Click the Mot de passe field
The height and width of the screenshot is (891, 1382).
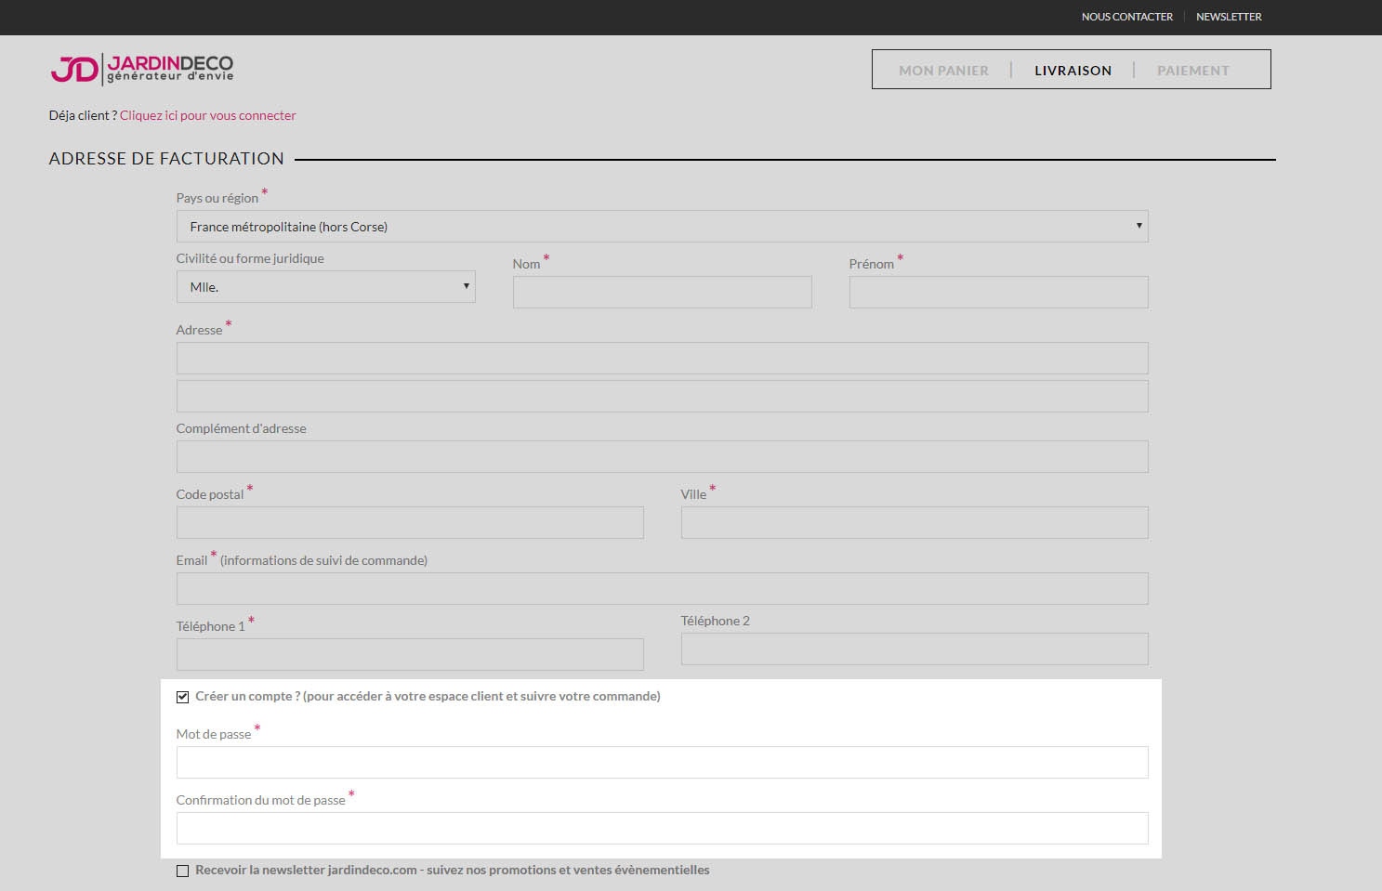[x=662, y=763]
